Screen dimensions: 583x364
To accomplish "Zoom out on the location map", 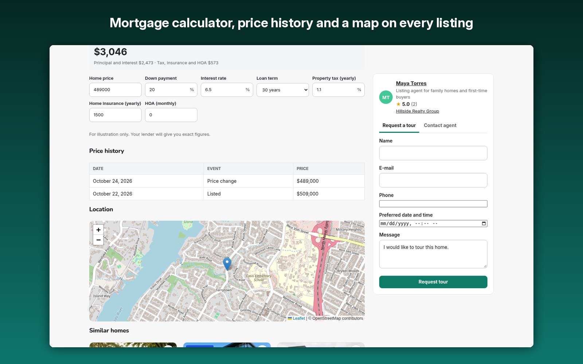I will click(98, 240).
